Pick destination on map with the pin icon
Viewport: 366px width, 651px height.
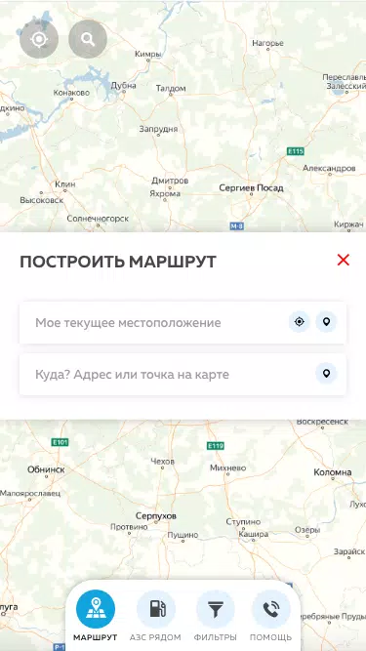coord(326,374)
